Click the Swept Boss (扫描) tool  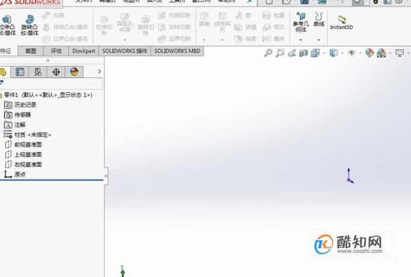coord(53,15)
